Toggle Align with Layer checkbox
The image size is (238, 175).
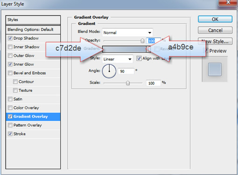tap(139, 58)
